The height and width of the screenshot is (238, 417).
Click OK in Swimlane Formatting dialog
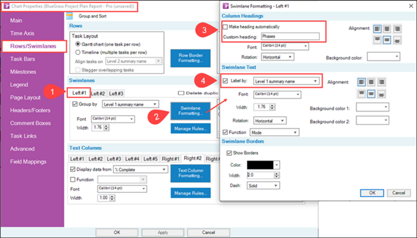372,193
